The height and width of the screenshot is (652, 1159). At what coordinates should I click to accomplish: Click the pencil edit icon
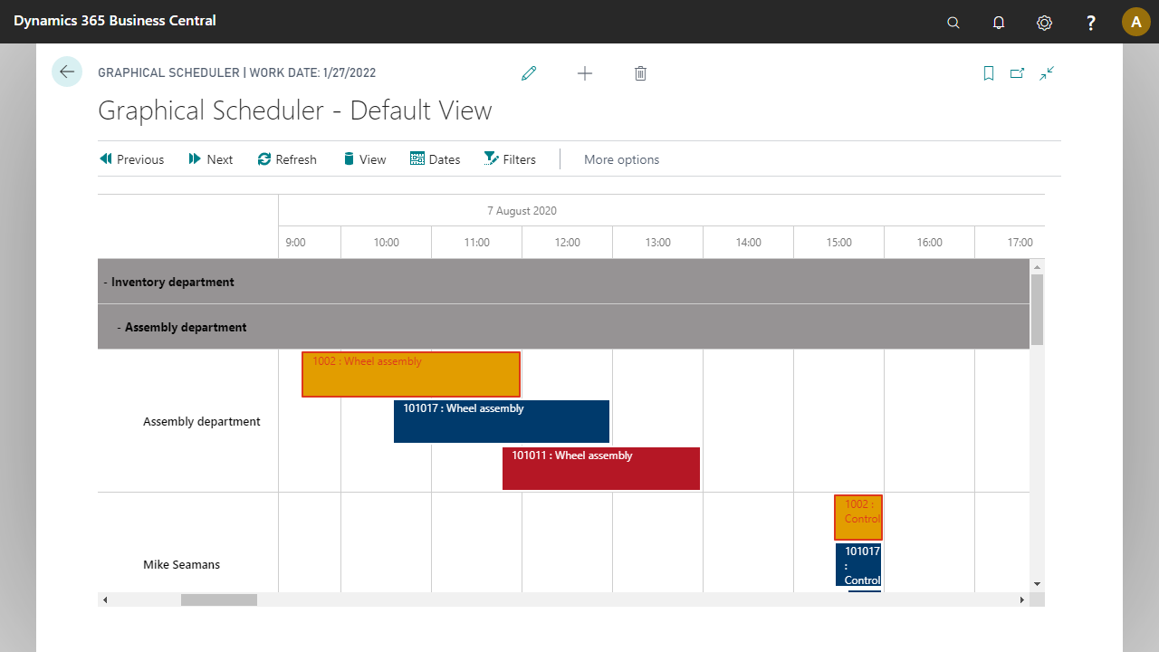pyautogui.click(x=529, y=73)
